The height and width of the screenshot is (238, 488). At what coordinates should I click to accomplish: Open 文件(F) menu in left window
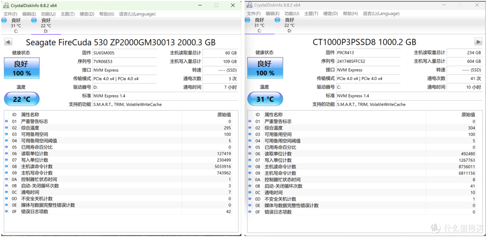click(x=10, y=14)
